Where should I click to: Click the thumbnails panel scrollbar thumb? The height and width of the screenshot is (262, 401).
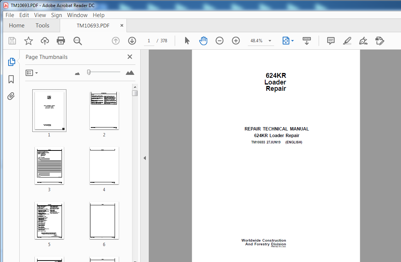[135, 93]
